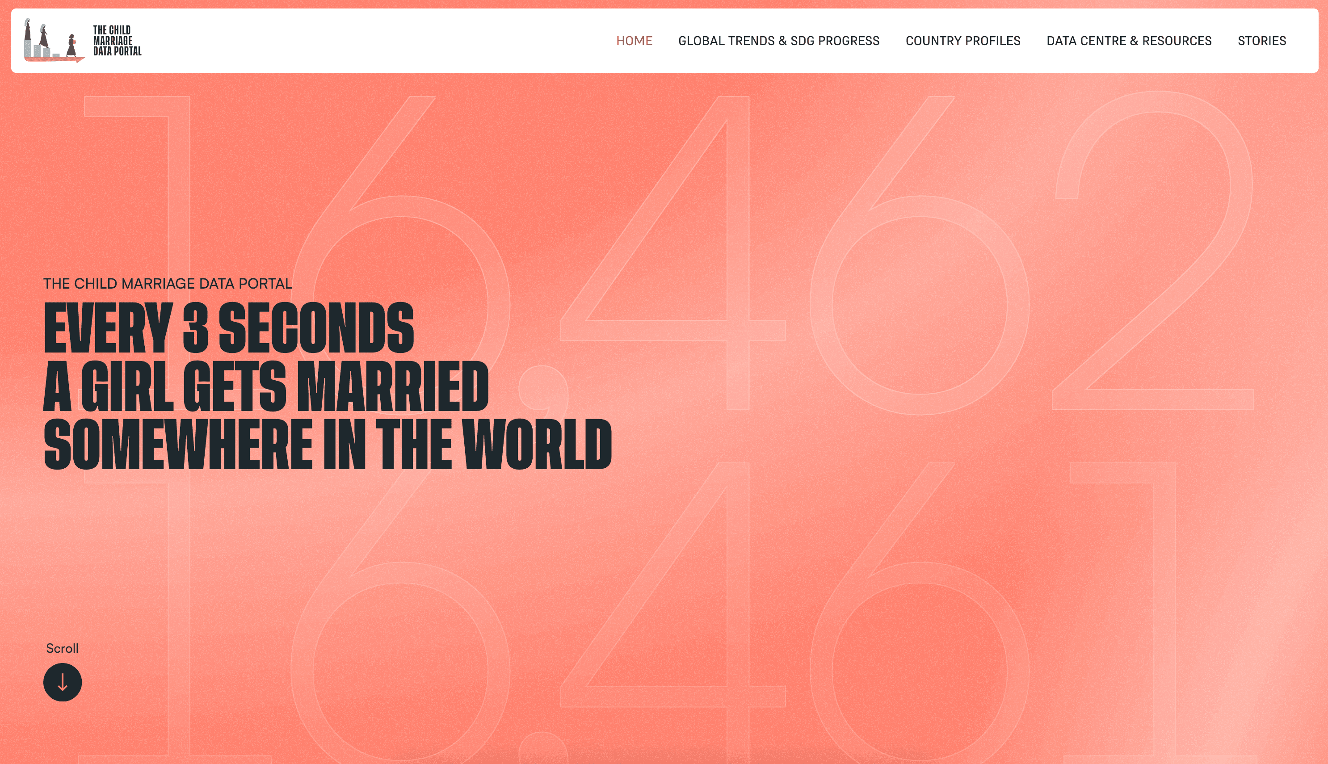The width and height of the screenshot is (1328, 764).
Task: Go to Country Profiles
Action: click(x=963, y=40)
